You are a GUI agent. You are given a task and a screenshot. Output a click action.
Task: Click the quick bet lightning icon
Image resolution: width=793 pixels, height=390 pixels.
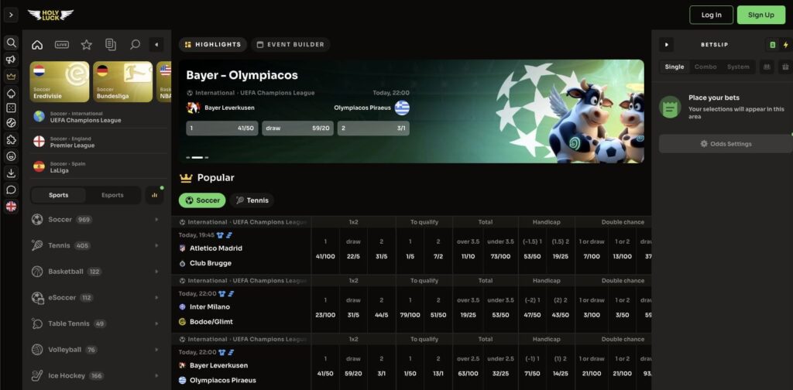(x=785, y=44)
